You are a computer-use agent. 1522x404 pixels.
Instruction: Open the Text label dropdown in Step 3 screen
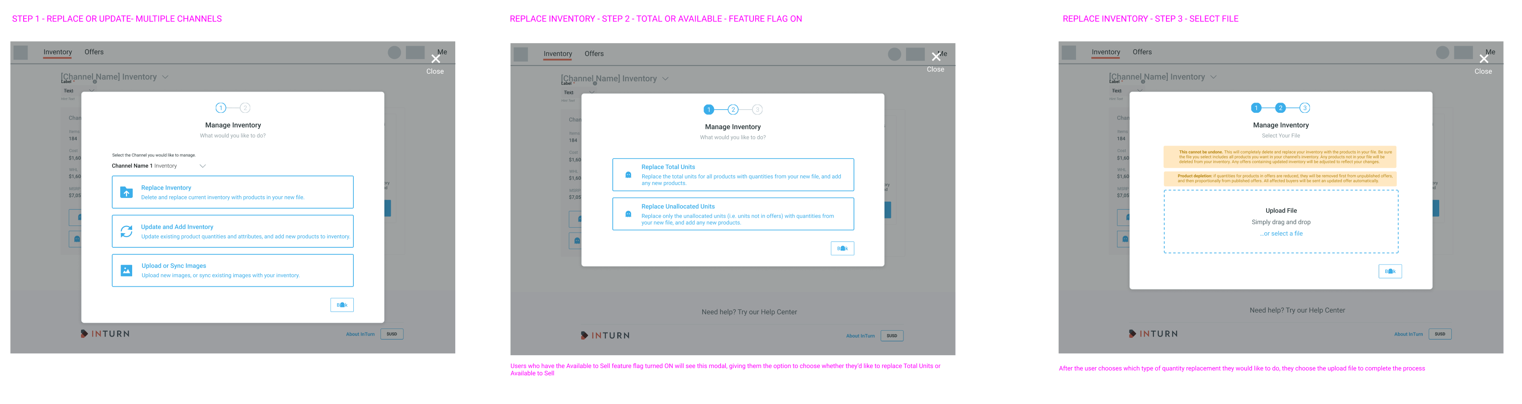click(1127, 91)
